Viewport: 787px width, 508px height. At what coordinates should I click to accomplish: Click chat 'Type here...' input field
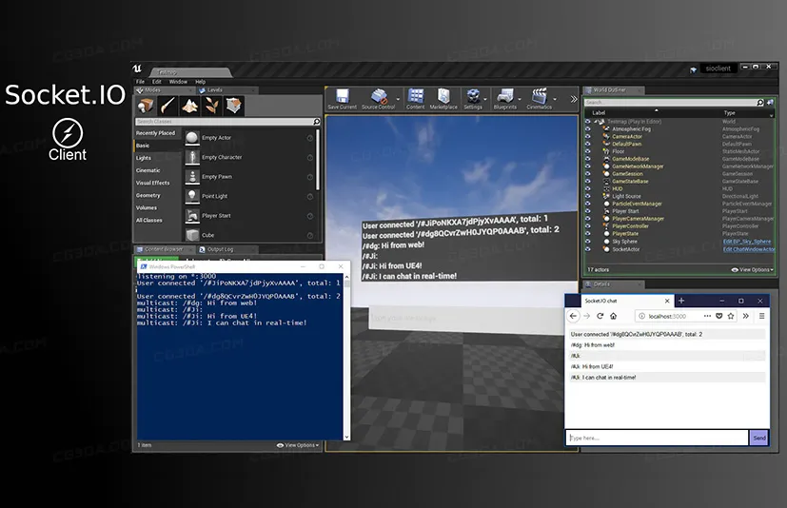pos(658,438)
